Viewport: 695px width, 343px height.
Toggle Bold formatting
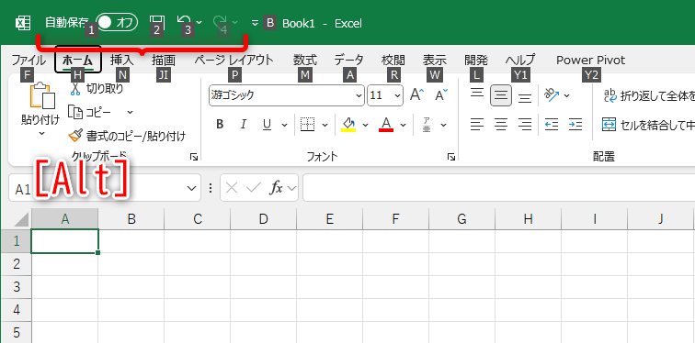click(220, 125)
